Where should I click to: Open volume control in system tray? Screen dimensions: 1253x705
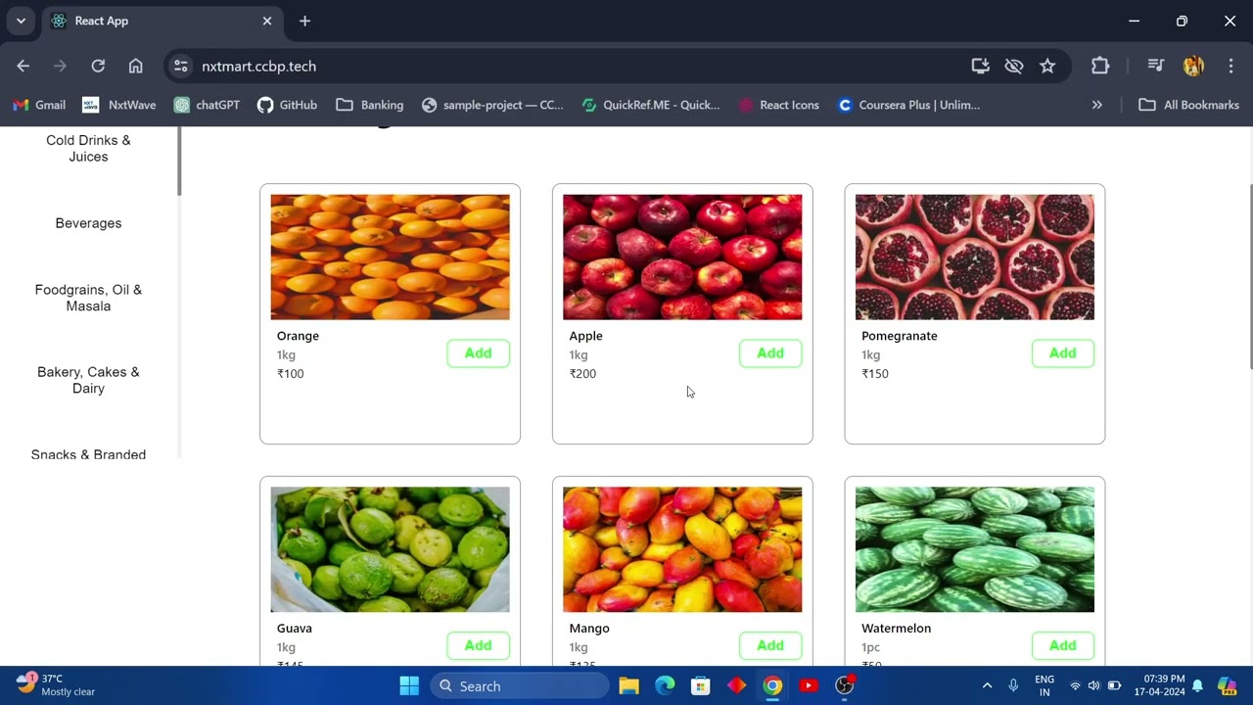click(1094, 685)
